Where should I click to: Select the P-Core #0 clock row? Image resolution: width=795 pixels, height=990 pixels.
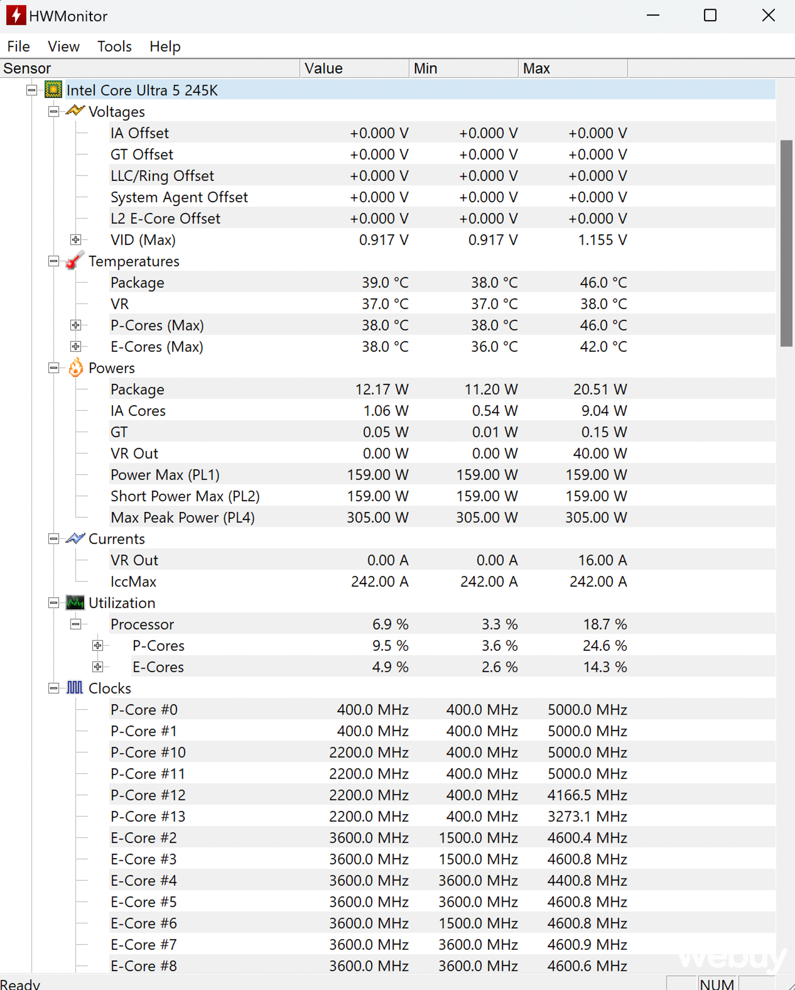coord(442,709)
